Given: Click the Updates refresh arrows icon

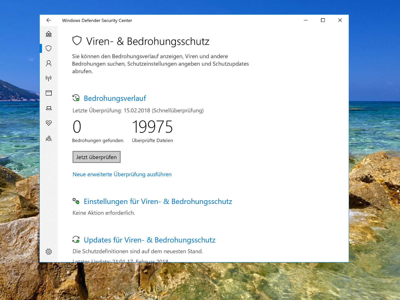Looking at the screenshot, I should point(76,239).
